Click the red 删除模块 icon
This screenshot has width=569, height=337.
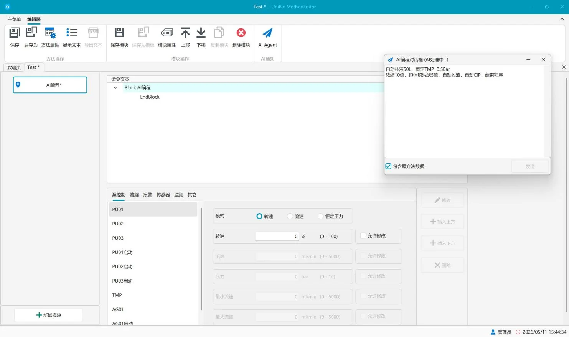241,33
